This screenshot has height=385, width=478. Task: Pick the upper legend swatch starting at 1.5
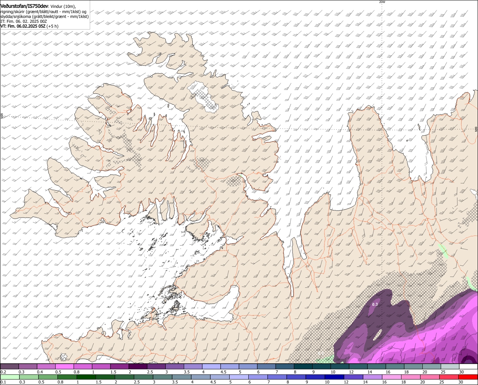click(x=119, y=367)
